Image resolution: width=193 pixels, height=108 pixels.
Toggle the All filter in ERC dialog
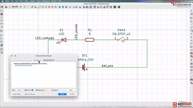(17, 90)
